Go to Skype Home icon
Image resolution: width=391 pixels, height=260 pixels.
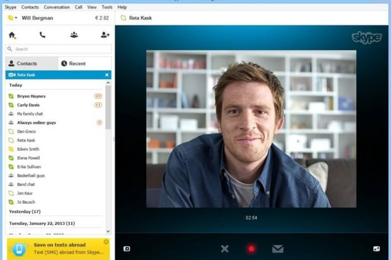(x=12, y=35)
